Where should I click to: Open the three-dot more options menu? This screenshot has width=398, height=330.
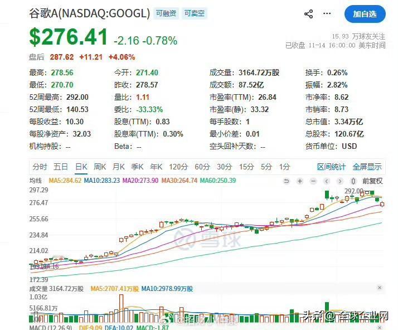[x=327, y=13]
